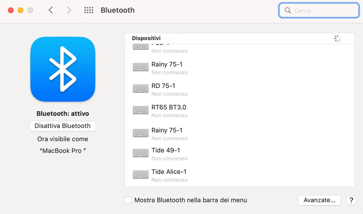Click the "MacBook Pro" visible name
Viewport: 363px width, 214px height.
pyautogui.click(x=63, y=151)
